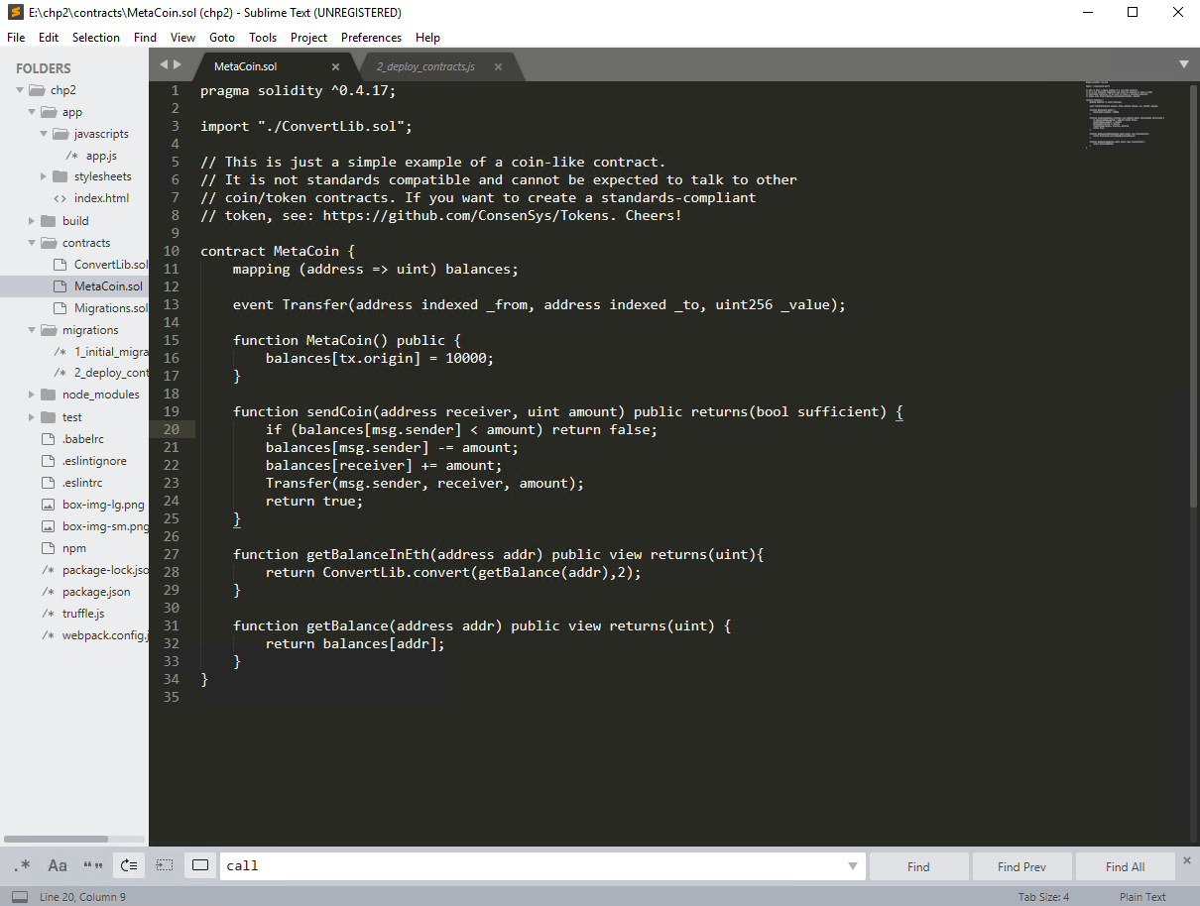Toggle case sensitive search option
The width and height of the screenshot is (1200, 906).
point(58,865)
